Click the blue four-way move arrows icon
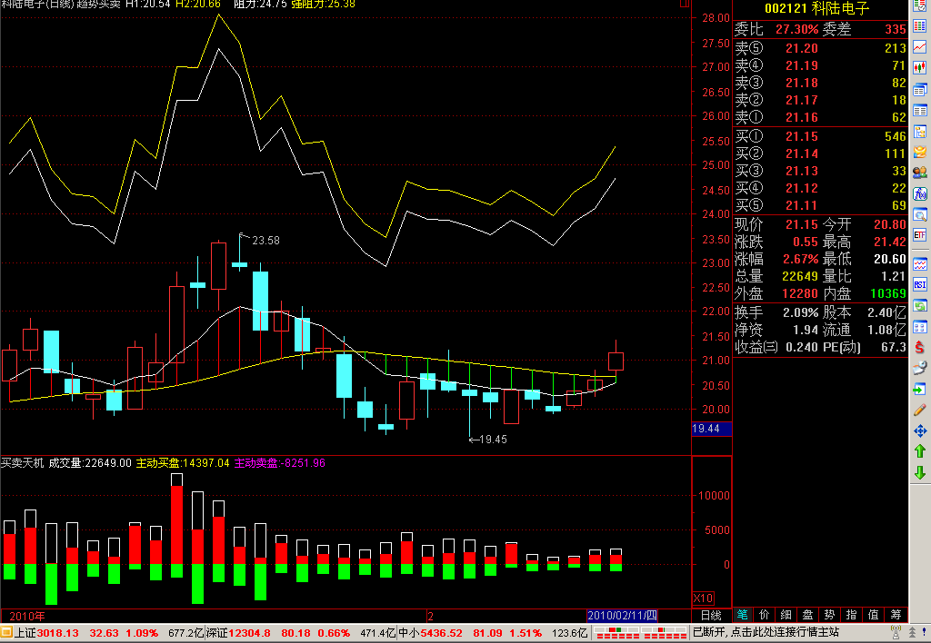 point(920,430)
